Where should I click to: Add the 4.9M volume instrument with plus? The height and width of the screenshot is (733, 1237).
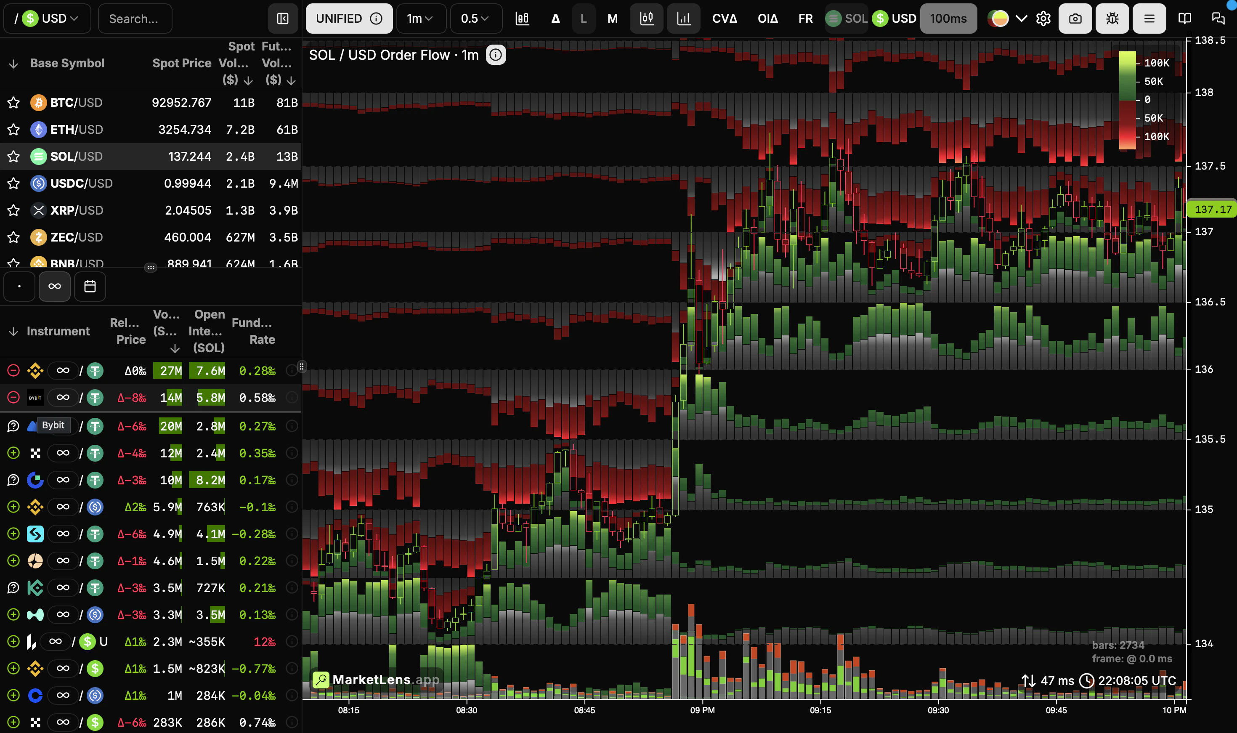coord(13,534)
